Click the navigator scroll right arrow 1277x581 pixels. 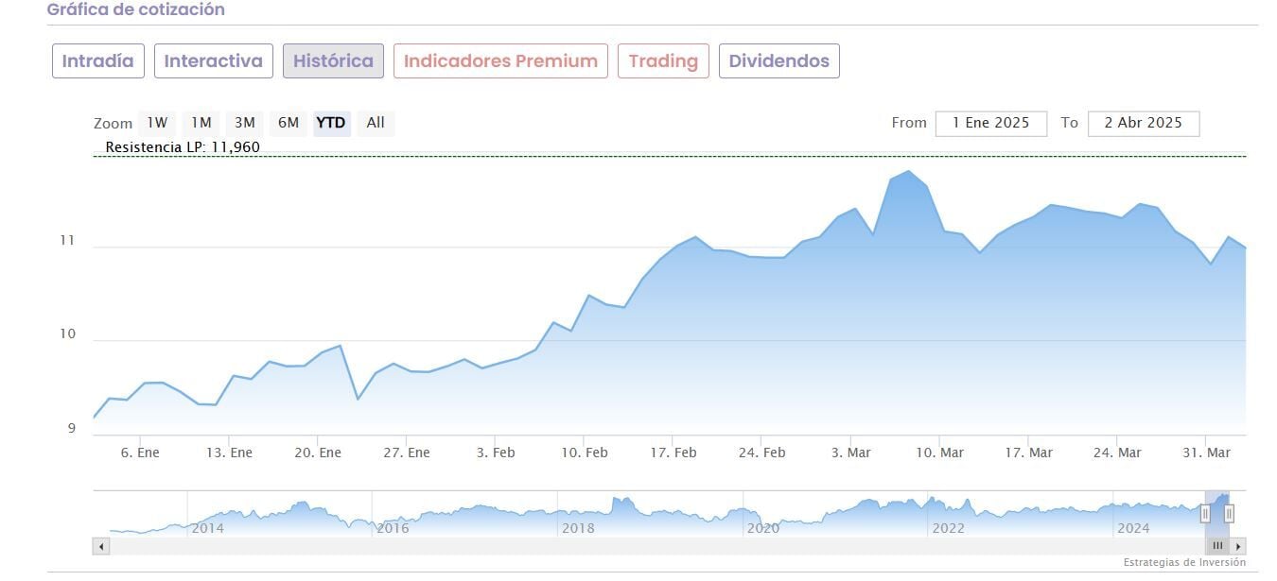click(x=1238, y=546)
